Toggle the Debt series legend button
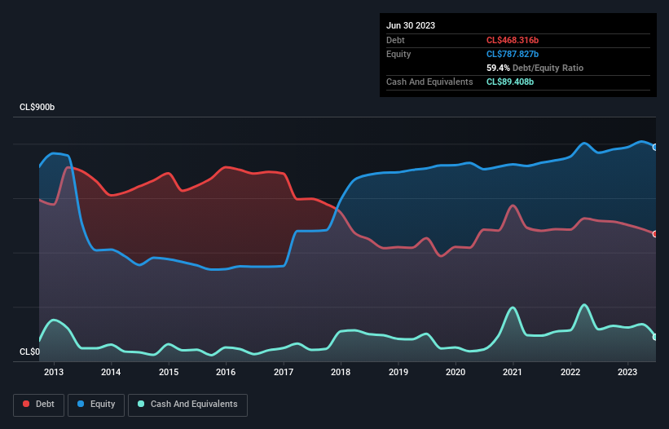 coord(38,405)
